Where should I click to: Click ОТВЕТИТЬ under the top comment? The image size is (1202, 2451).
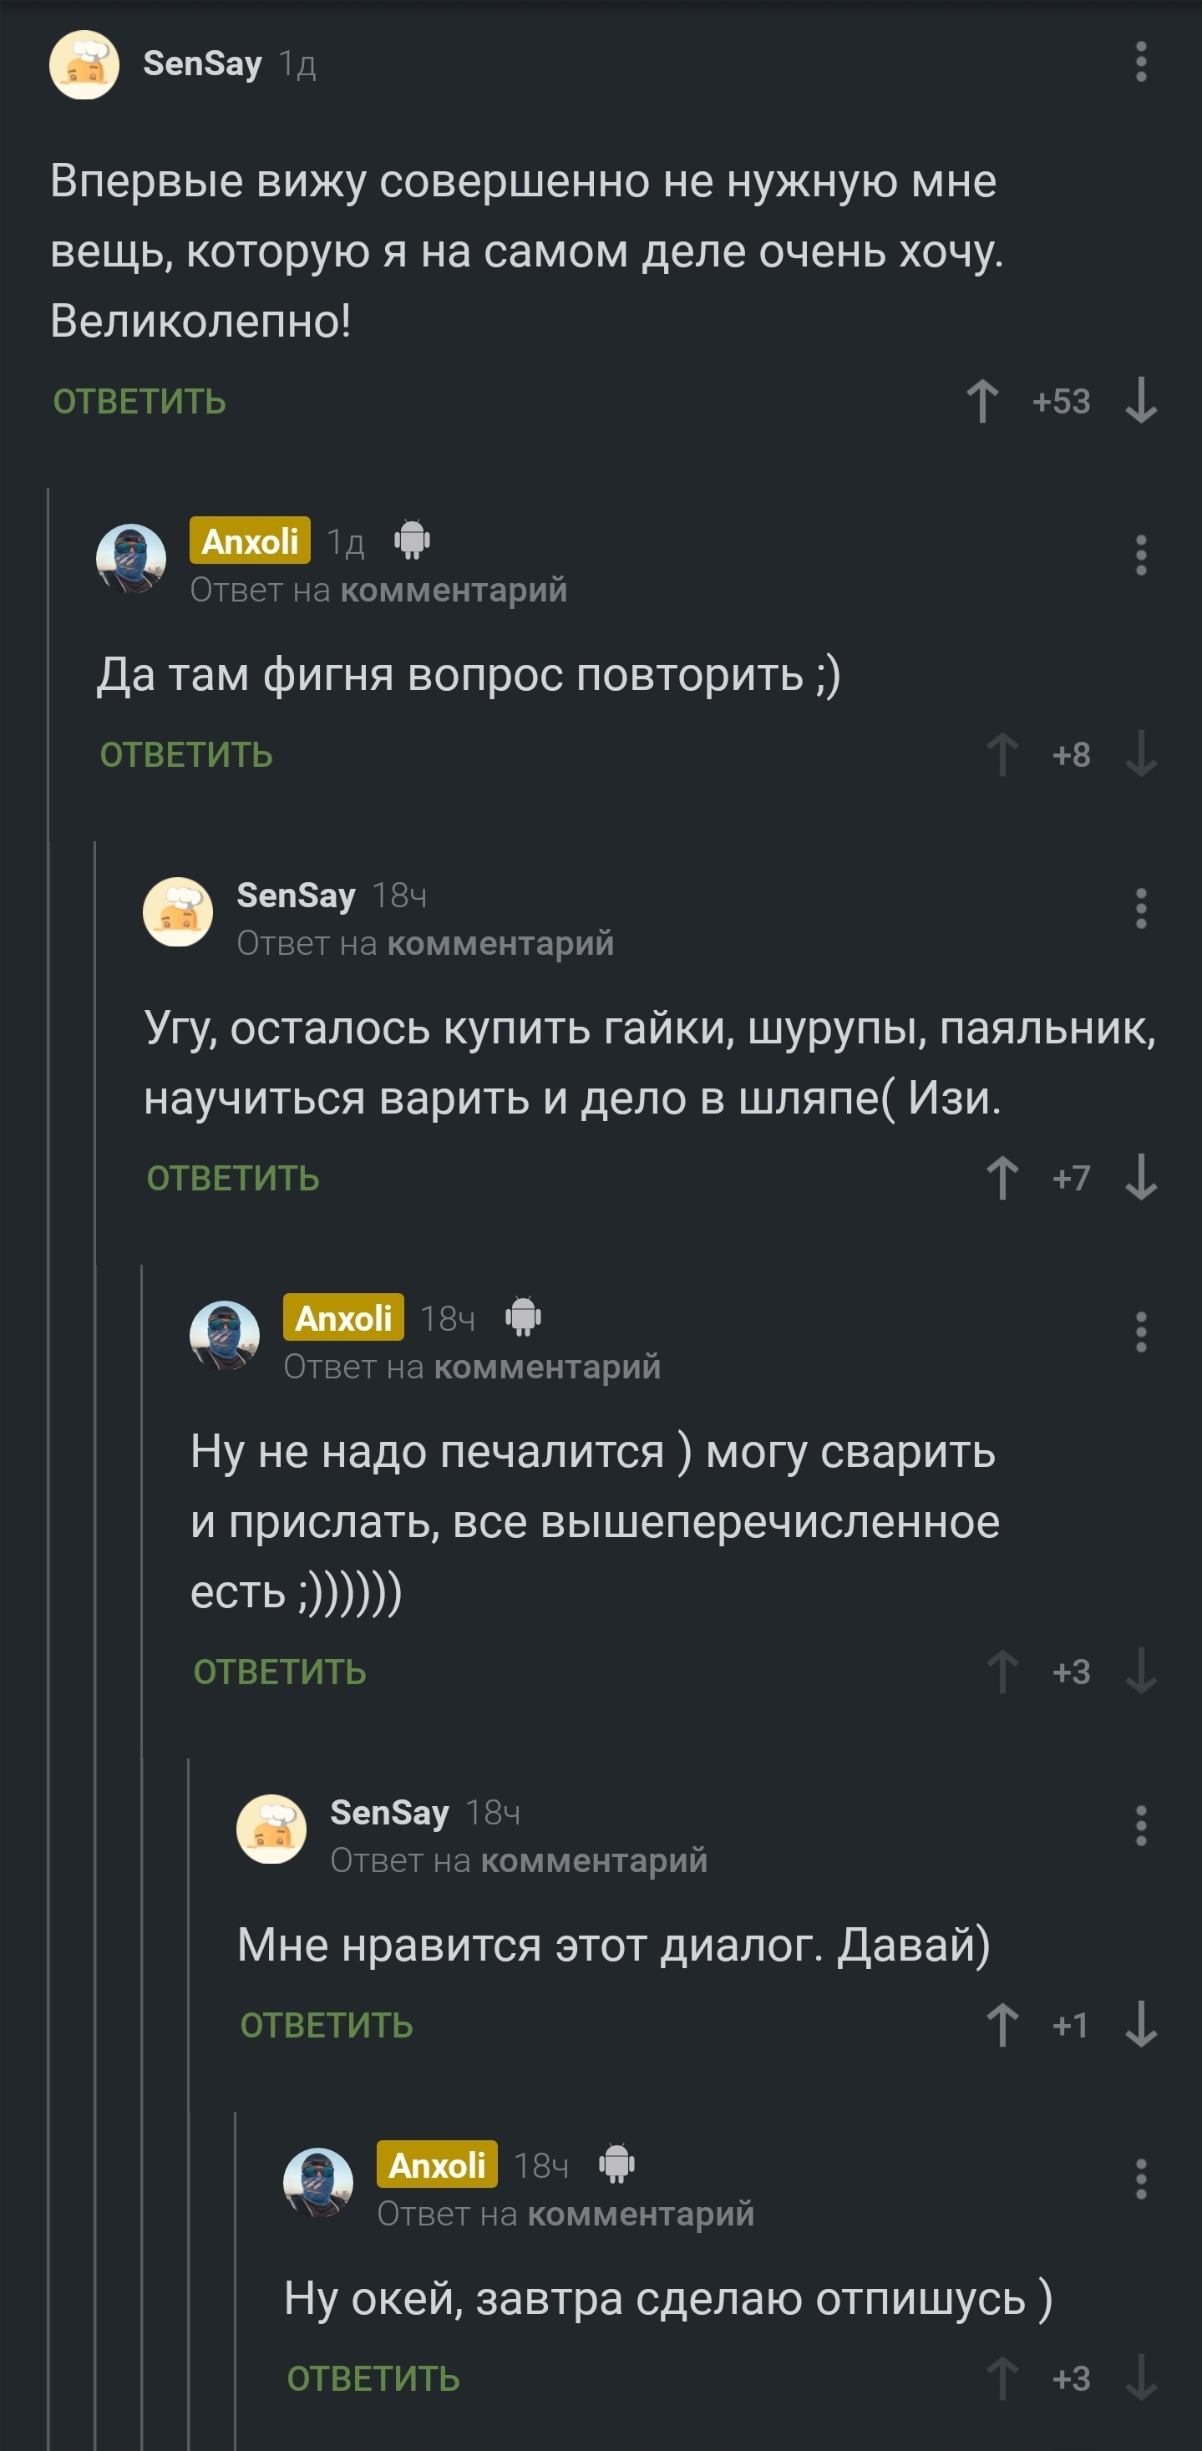[x=139, y=402]
